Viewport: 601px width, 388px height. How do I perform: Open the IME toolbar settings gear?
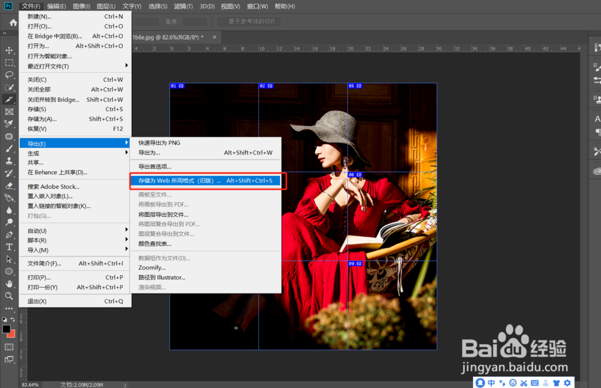pos(567,383)
